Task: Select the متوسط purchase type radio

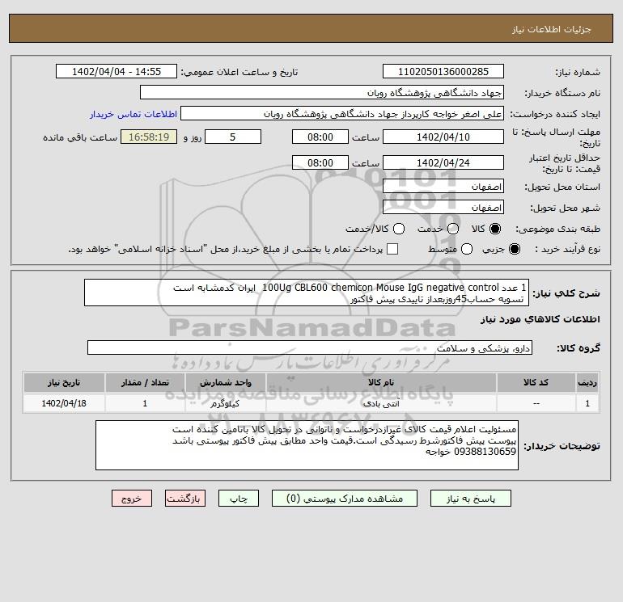Action: (x=467, y=249)
